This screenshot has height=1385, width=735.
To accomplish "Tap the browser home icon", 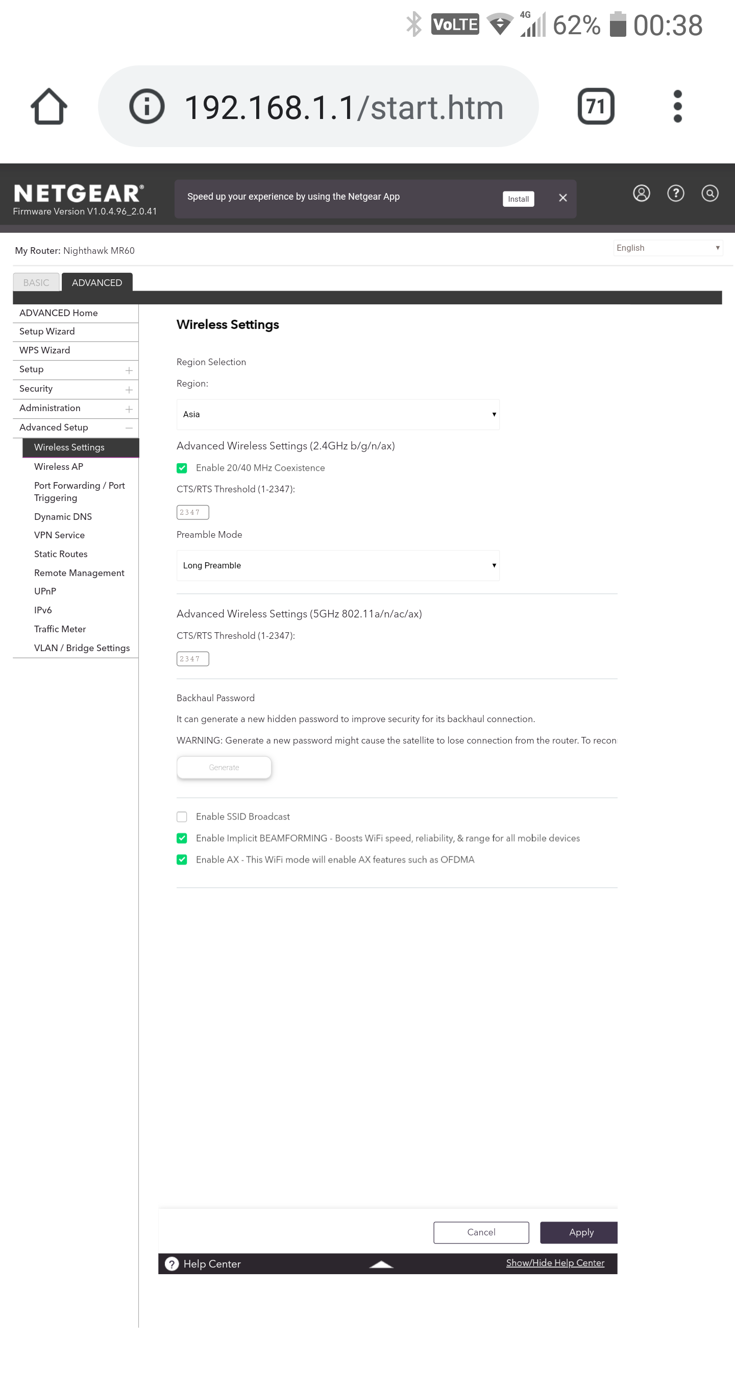I will click(49, 106).
